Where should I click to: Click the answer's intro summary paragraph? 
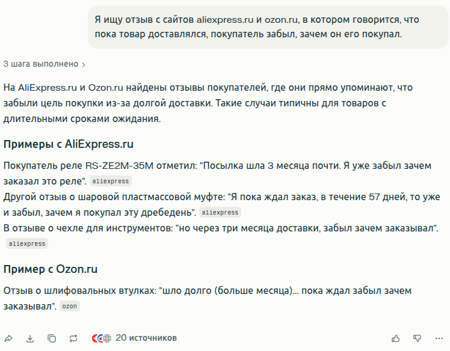pos(208,103)
